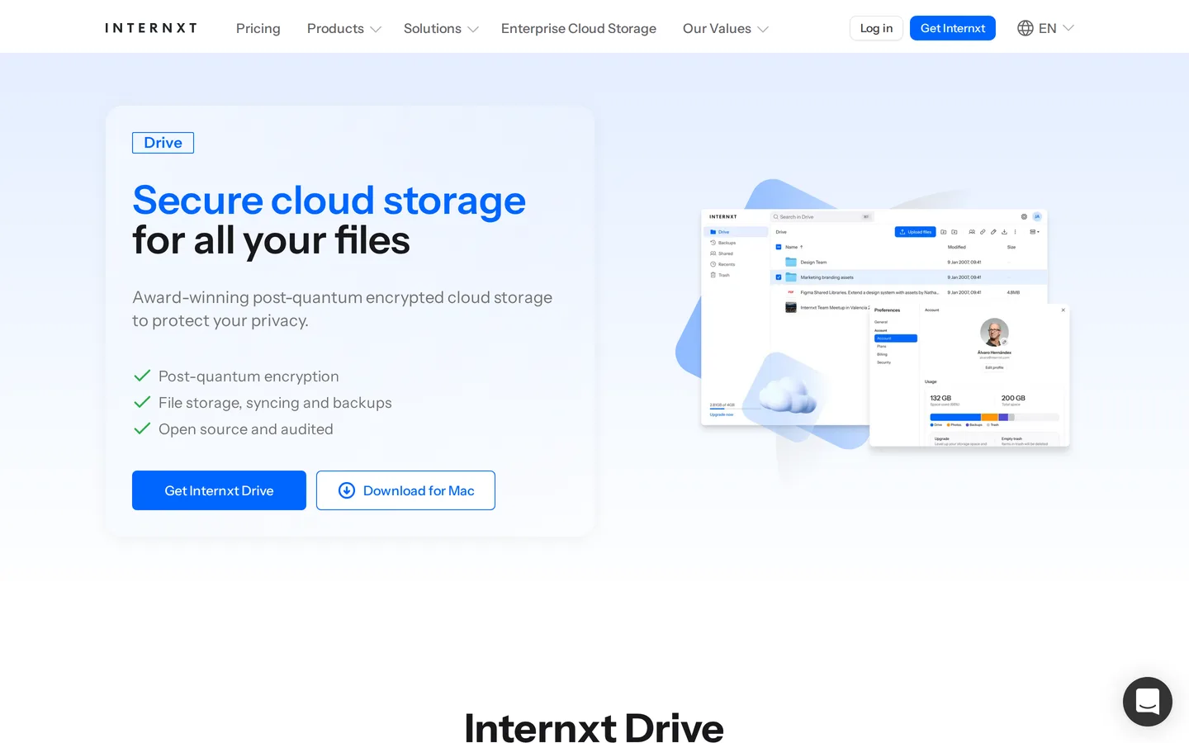1189x743 pixels.
Task: Select 'File storage, syncing and backups' item
Action: click(x=263, y=403)
